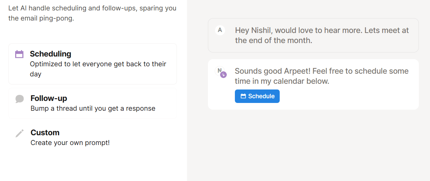
Task: Click 'Optimized to let everyone get back' description
Action: point(98,64)
